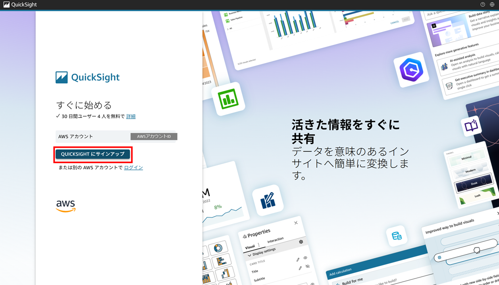This screenshot has height=285, width=499.
Task: Click the AWS アカウント label
Action: (x=75, y=137)
